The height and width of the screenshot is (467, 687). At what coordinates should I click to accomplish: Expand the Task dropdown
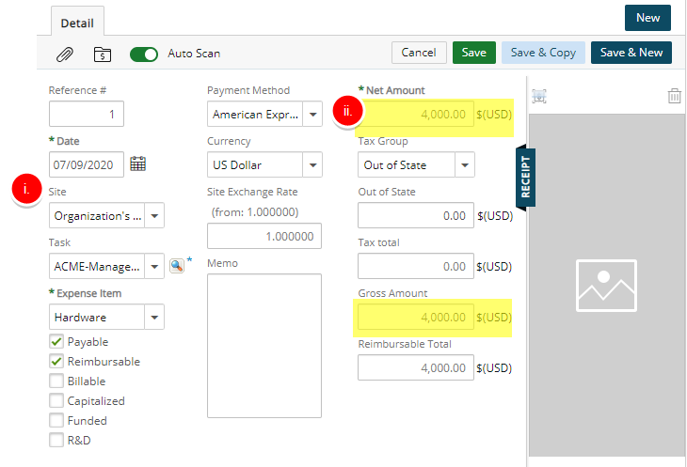(154, 266)
